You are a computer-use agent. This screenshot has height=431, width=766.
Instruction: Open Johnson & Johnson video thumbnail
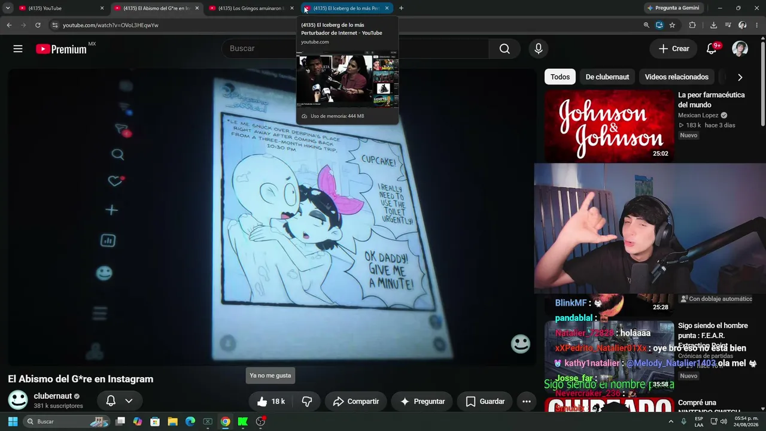[x=609, y=126]
